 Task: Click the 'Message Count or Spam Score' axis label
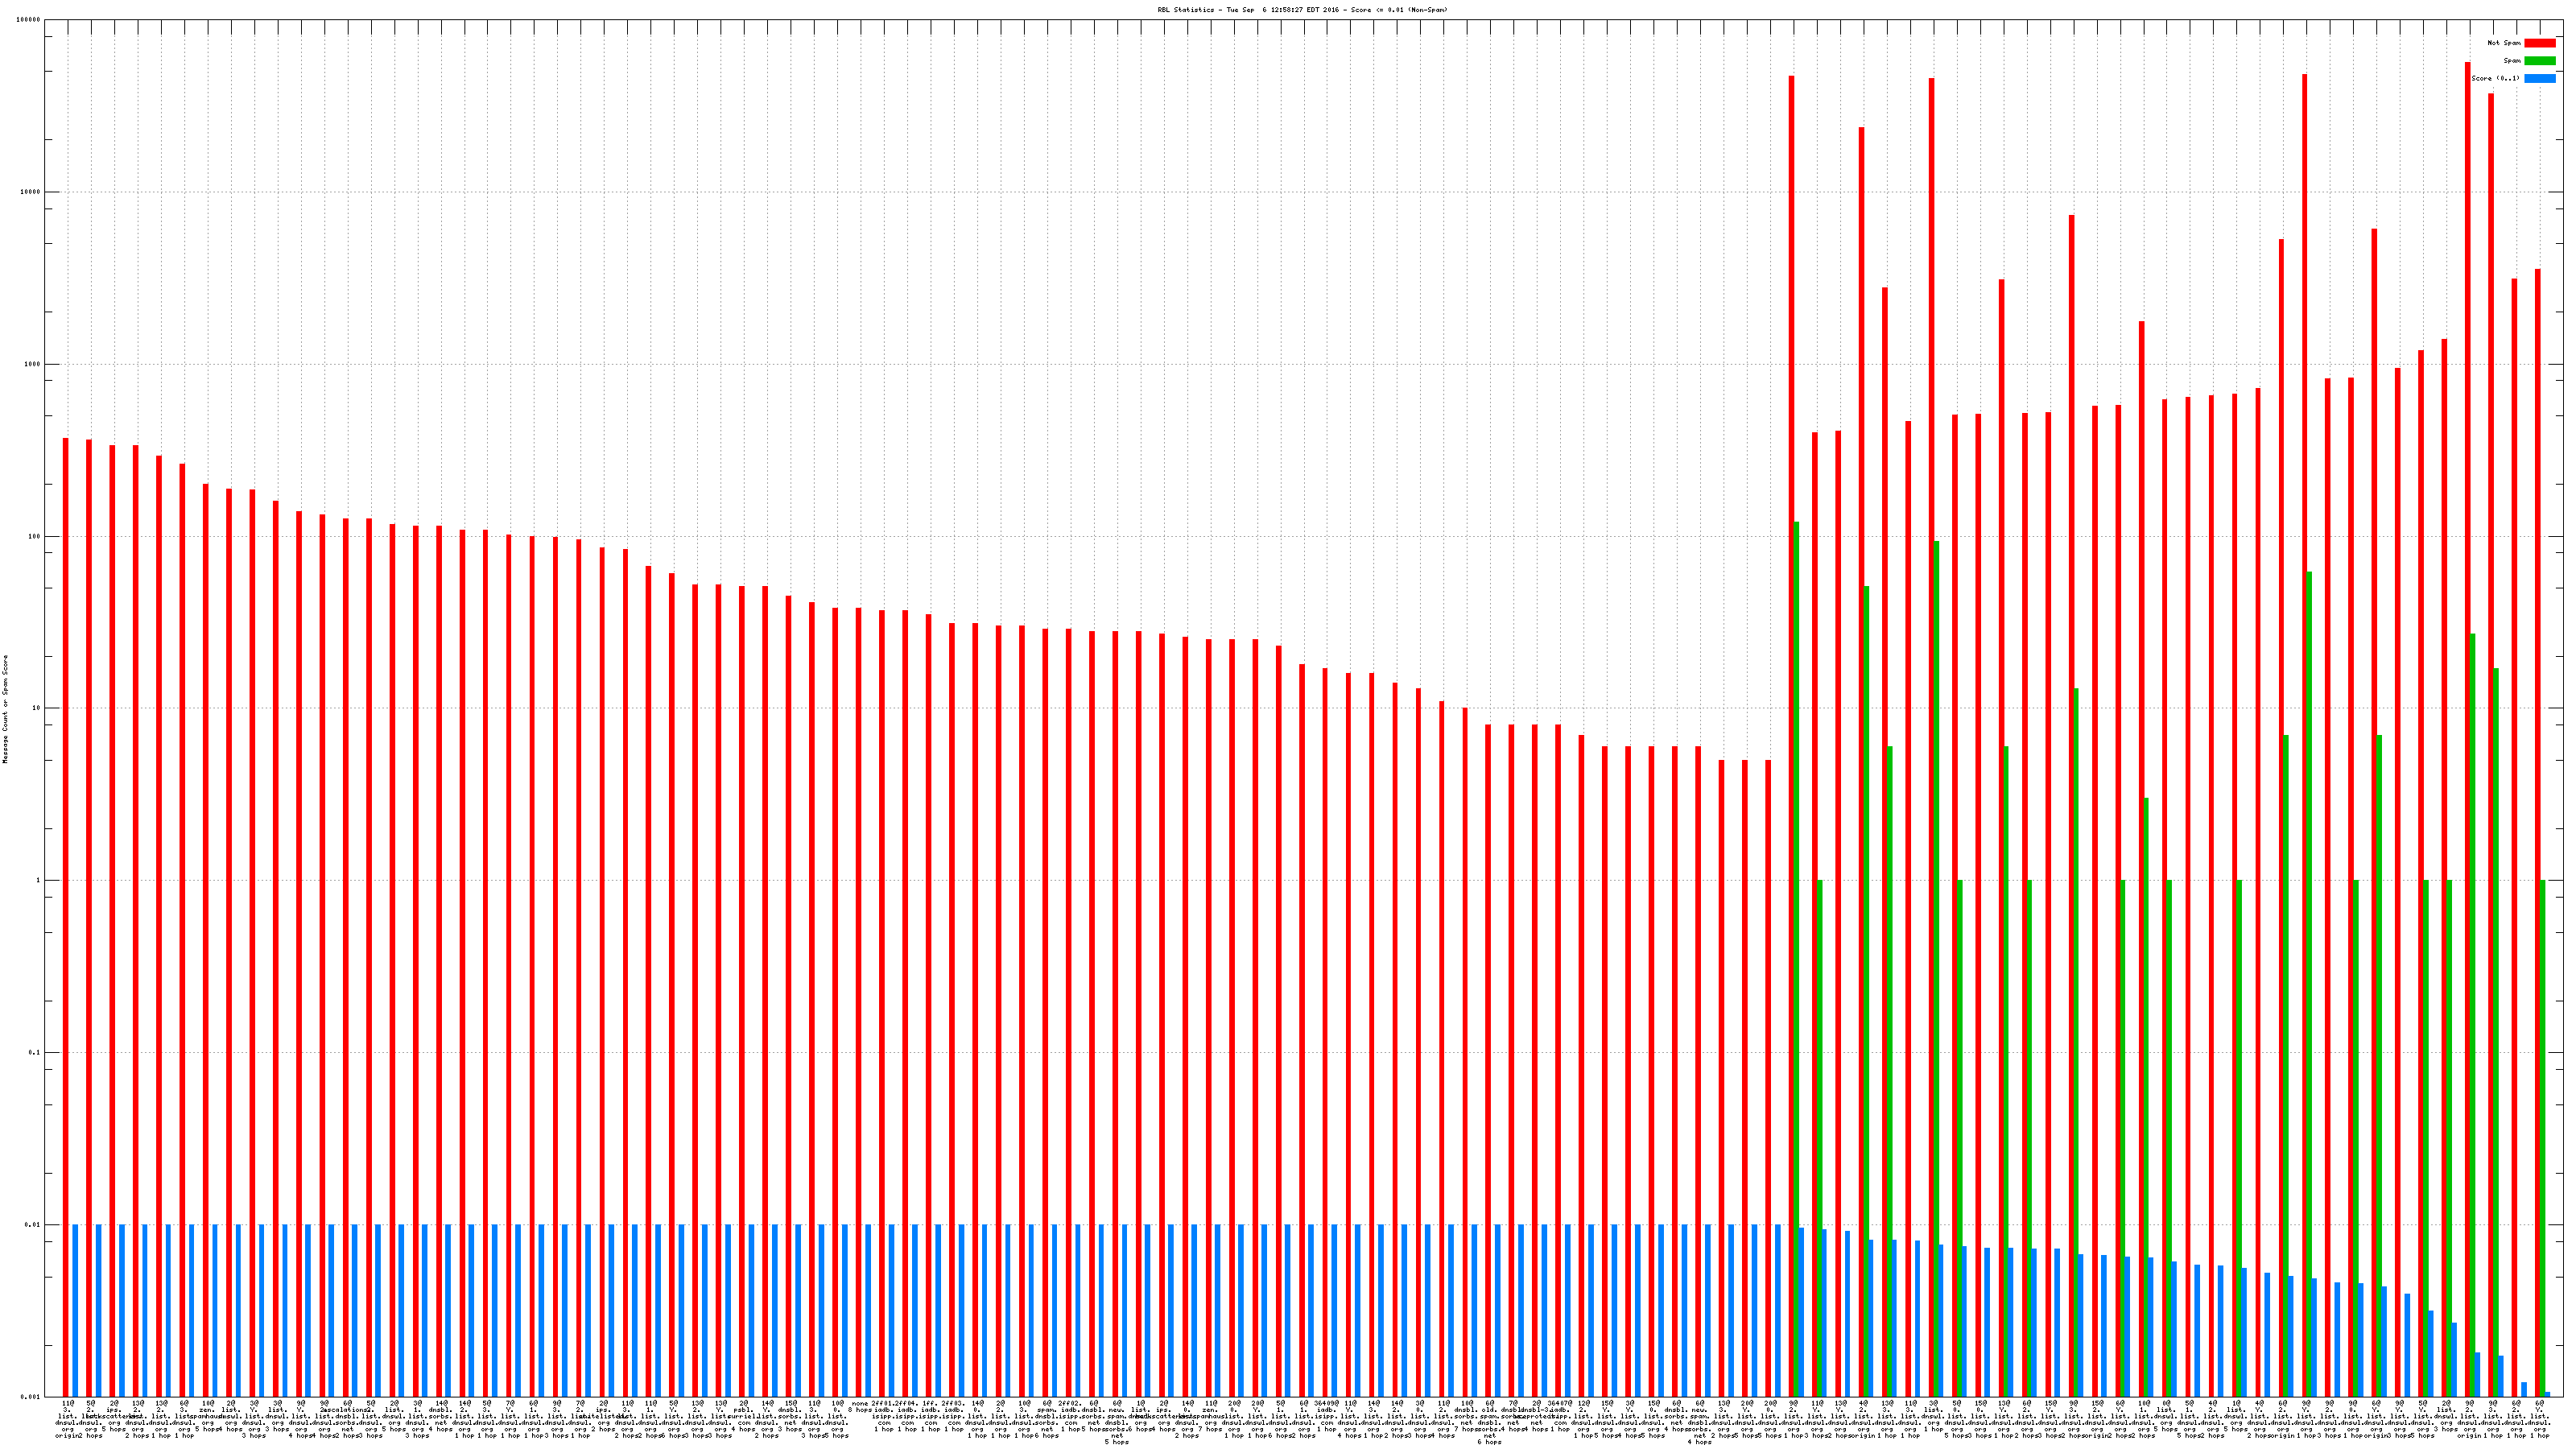(x=5, y=709)
